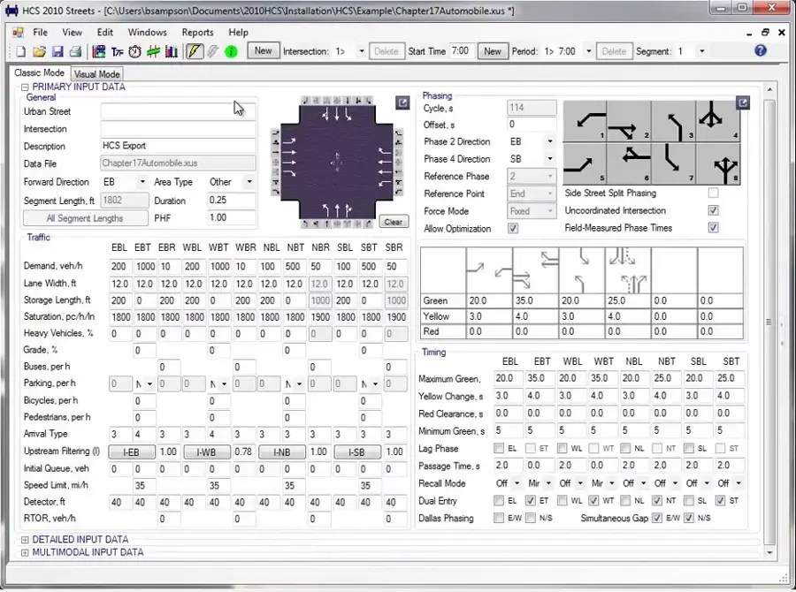
Task: Click the Urban Street input field
Action: click(x=178, y=111)
